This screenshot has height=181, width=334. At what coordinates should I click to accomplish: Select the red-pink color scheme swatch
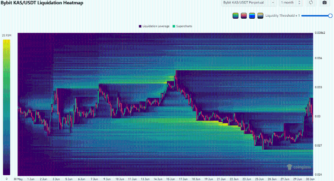[x=244, y=16]
